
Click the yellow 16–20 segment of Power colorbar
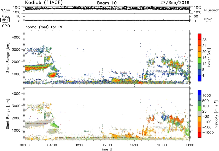[x=200, y=55]
